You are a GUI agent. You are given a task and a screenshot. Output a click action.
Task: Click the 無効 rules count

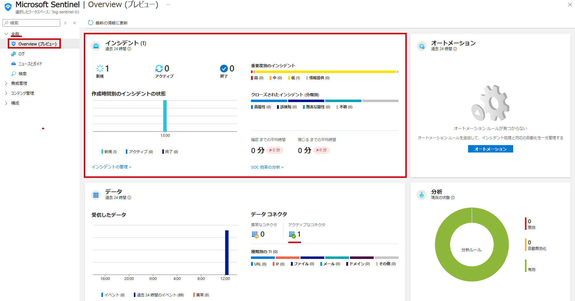coord(530,224)
